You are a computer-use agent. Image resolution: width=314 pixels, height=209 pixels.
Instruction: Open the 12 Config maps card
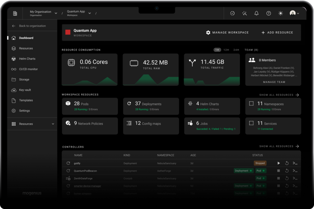(151, 126)
